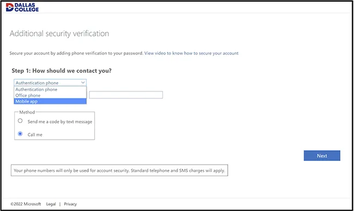The image size is (354, 211).
Task: Choose Office phone in the dropdown list
Action: coord(50,95)
